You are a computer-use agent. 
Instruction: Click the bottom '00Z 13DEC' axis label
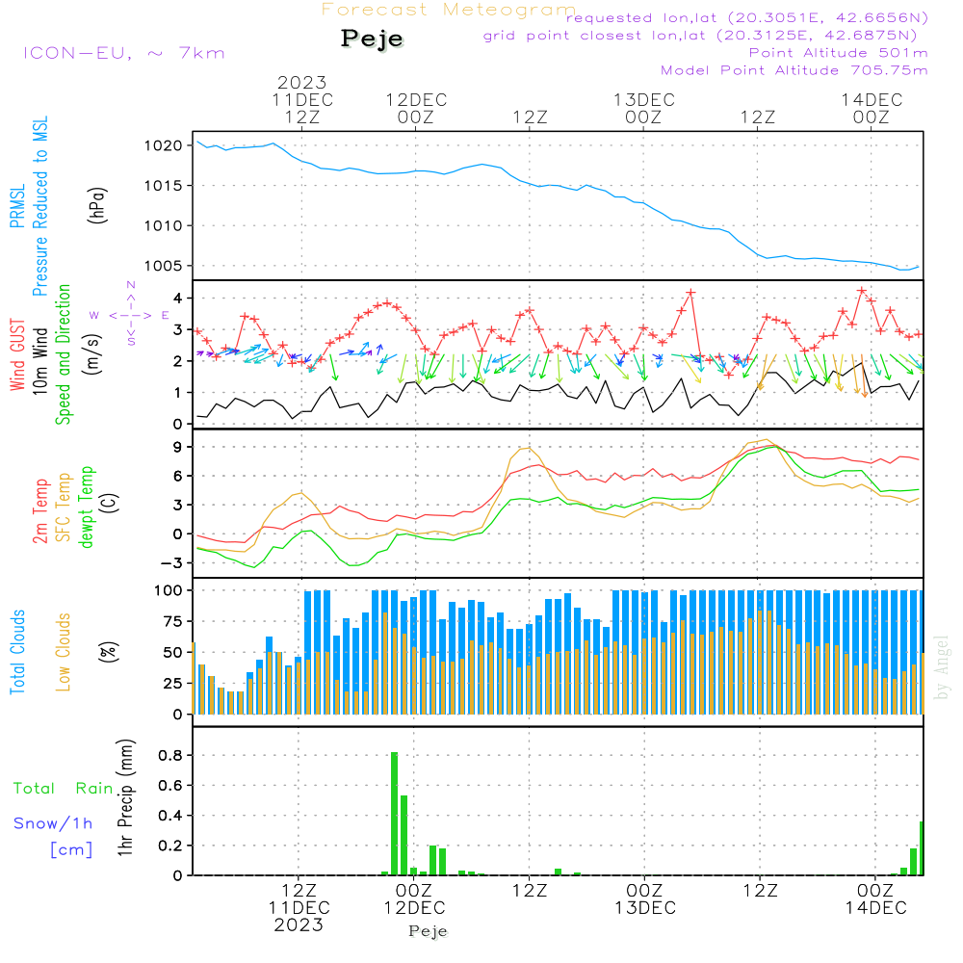(x=645, y=899)
